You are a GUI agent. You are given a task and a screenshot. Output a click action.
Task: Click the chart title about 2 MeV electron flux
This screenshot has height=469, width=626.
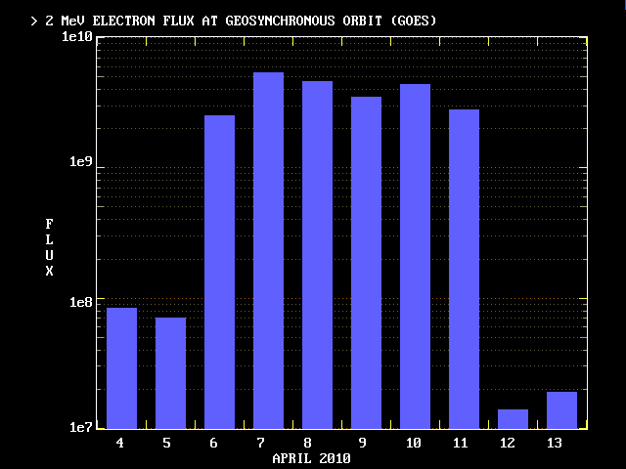234,21
